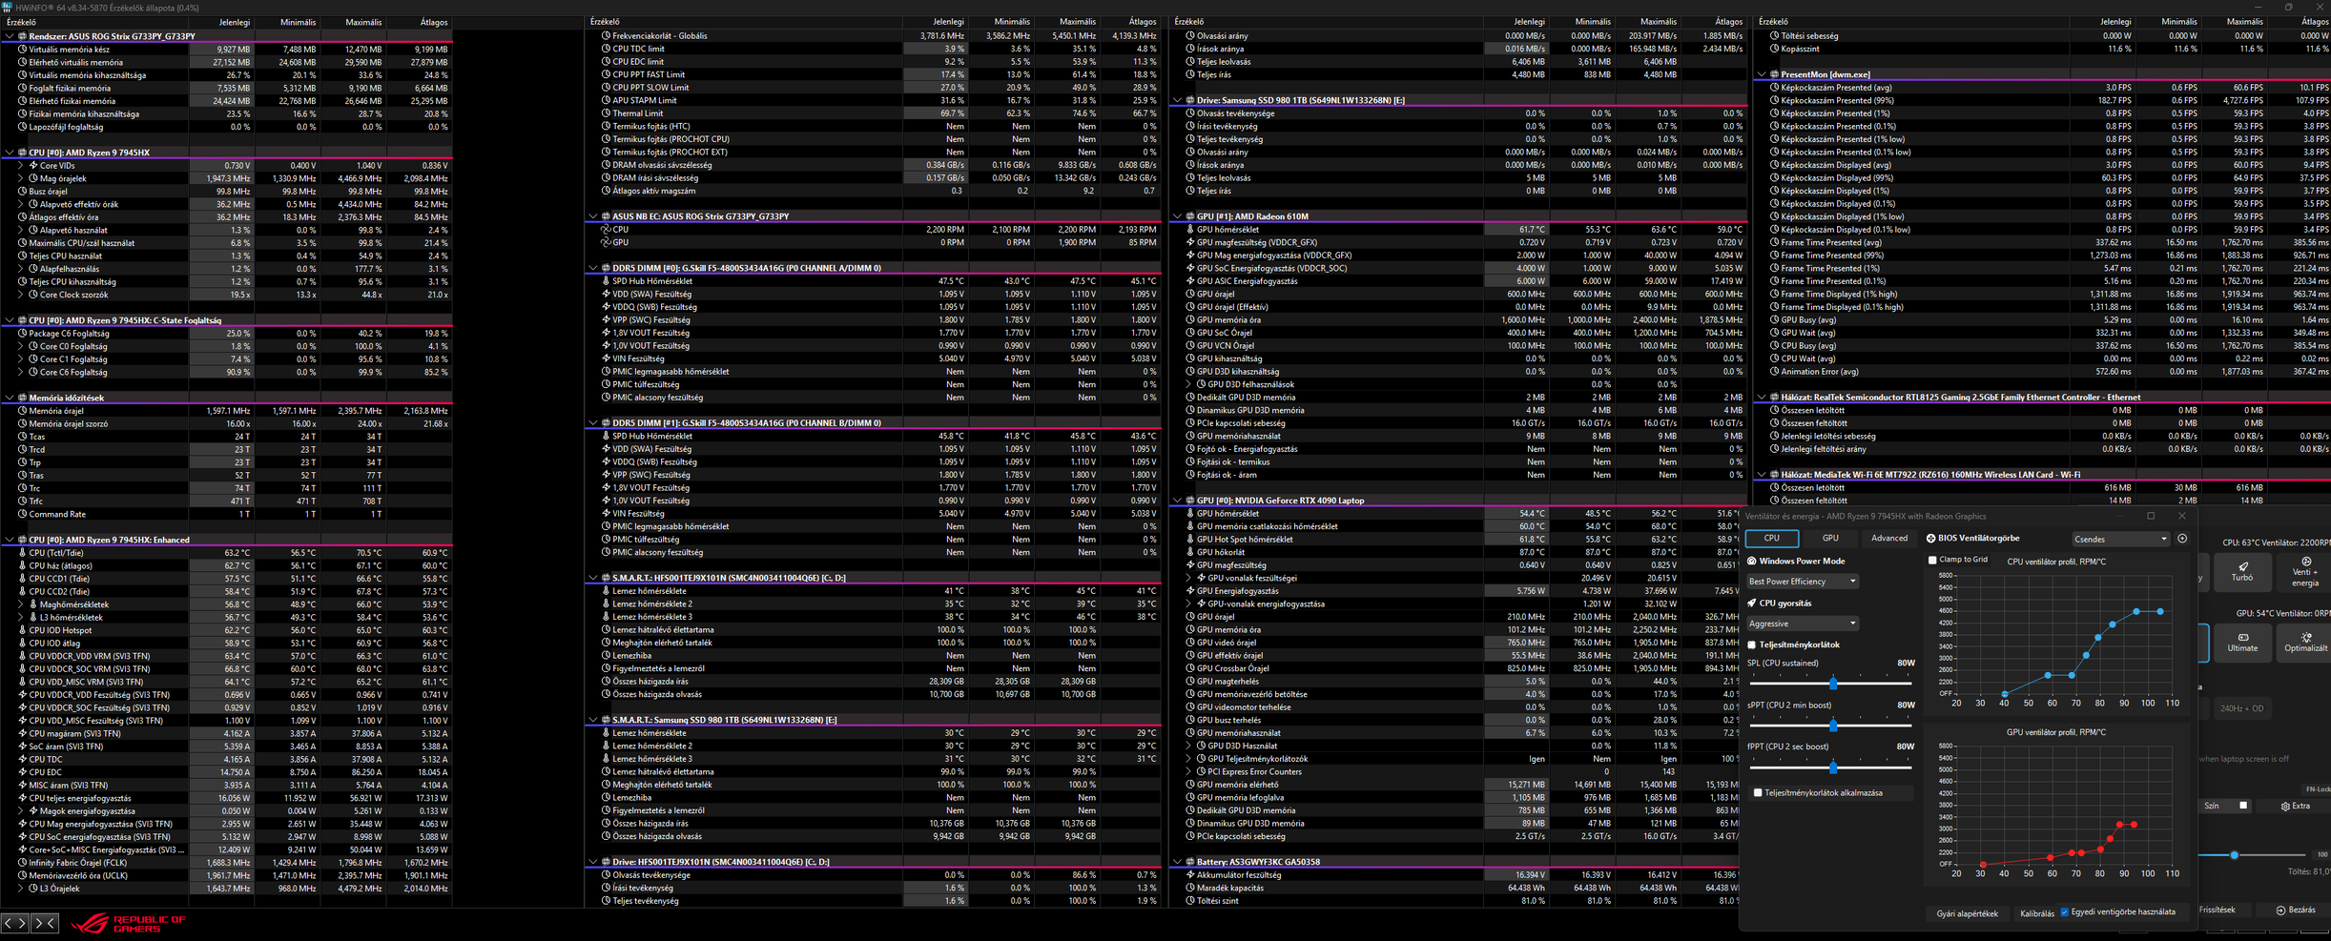The height and width of the screenshot is (941, 2331).
Task: Click the clock icon next to Mag órajelek
Action: pos(33,178)
